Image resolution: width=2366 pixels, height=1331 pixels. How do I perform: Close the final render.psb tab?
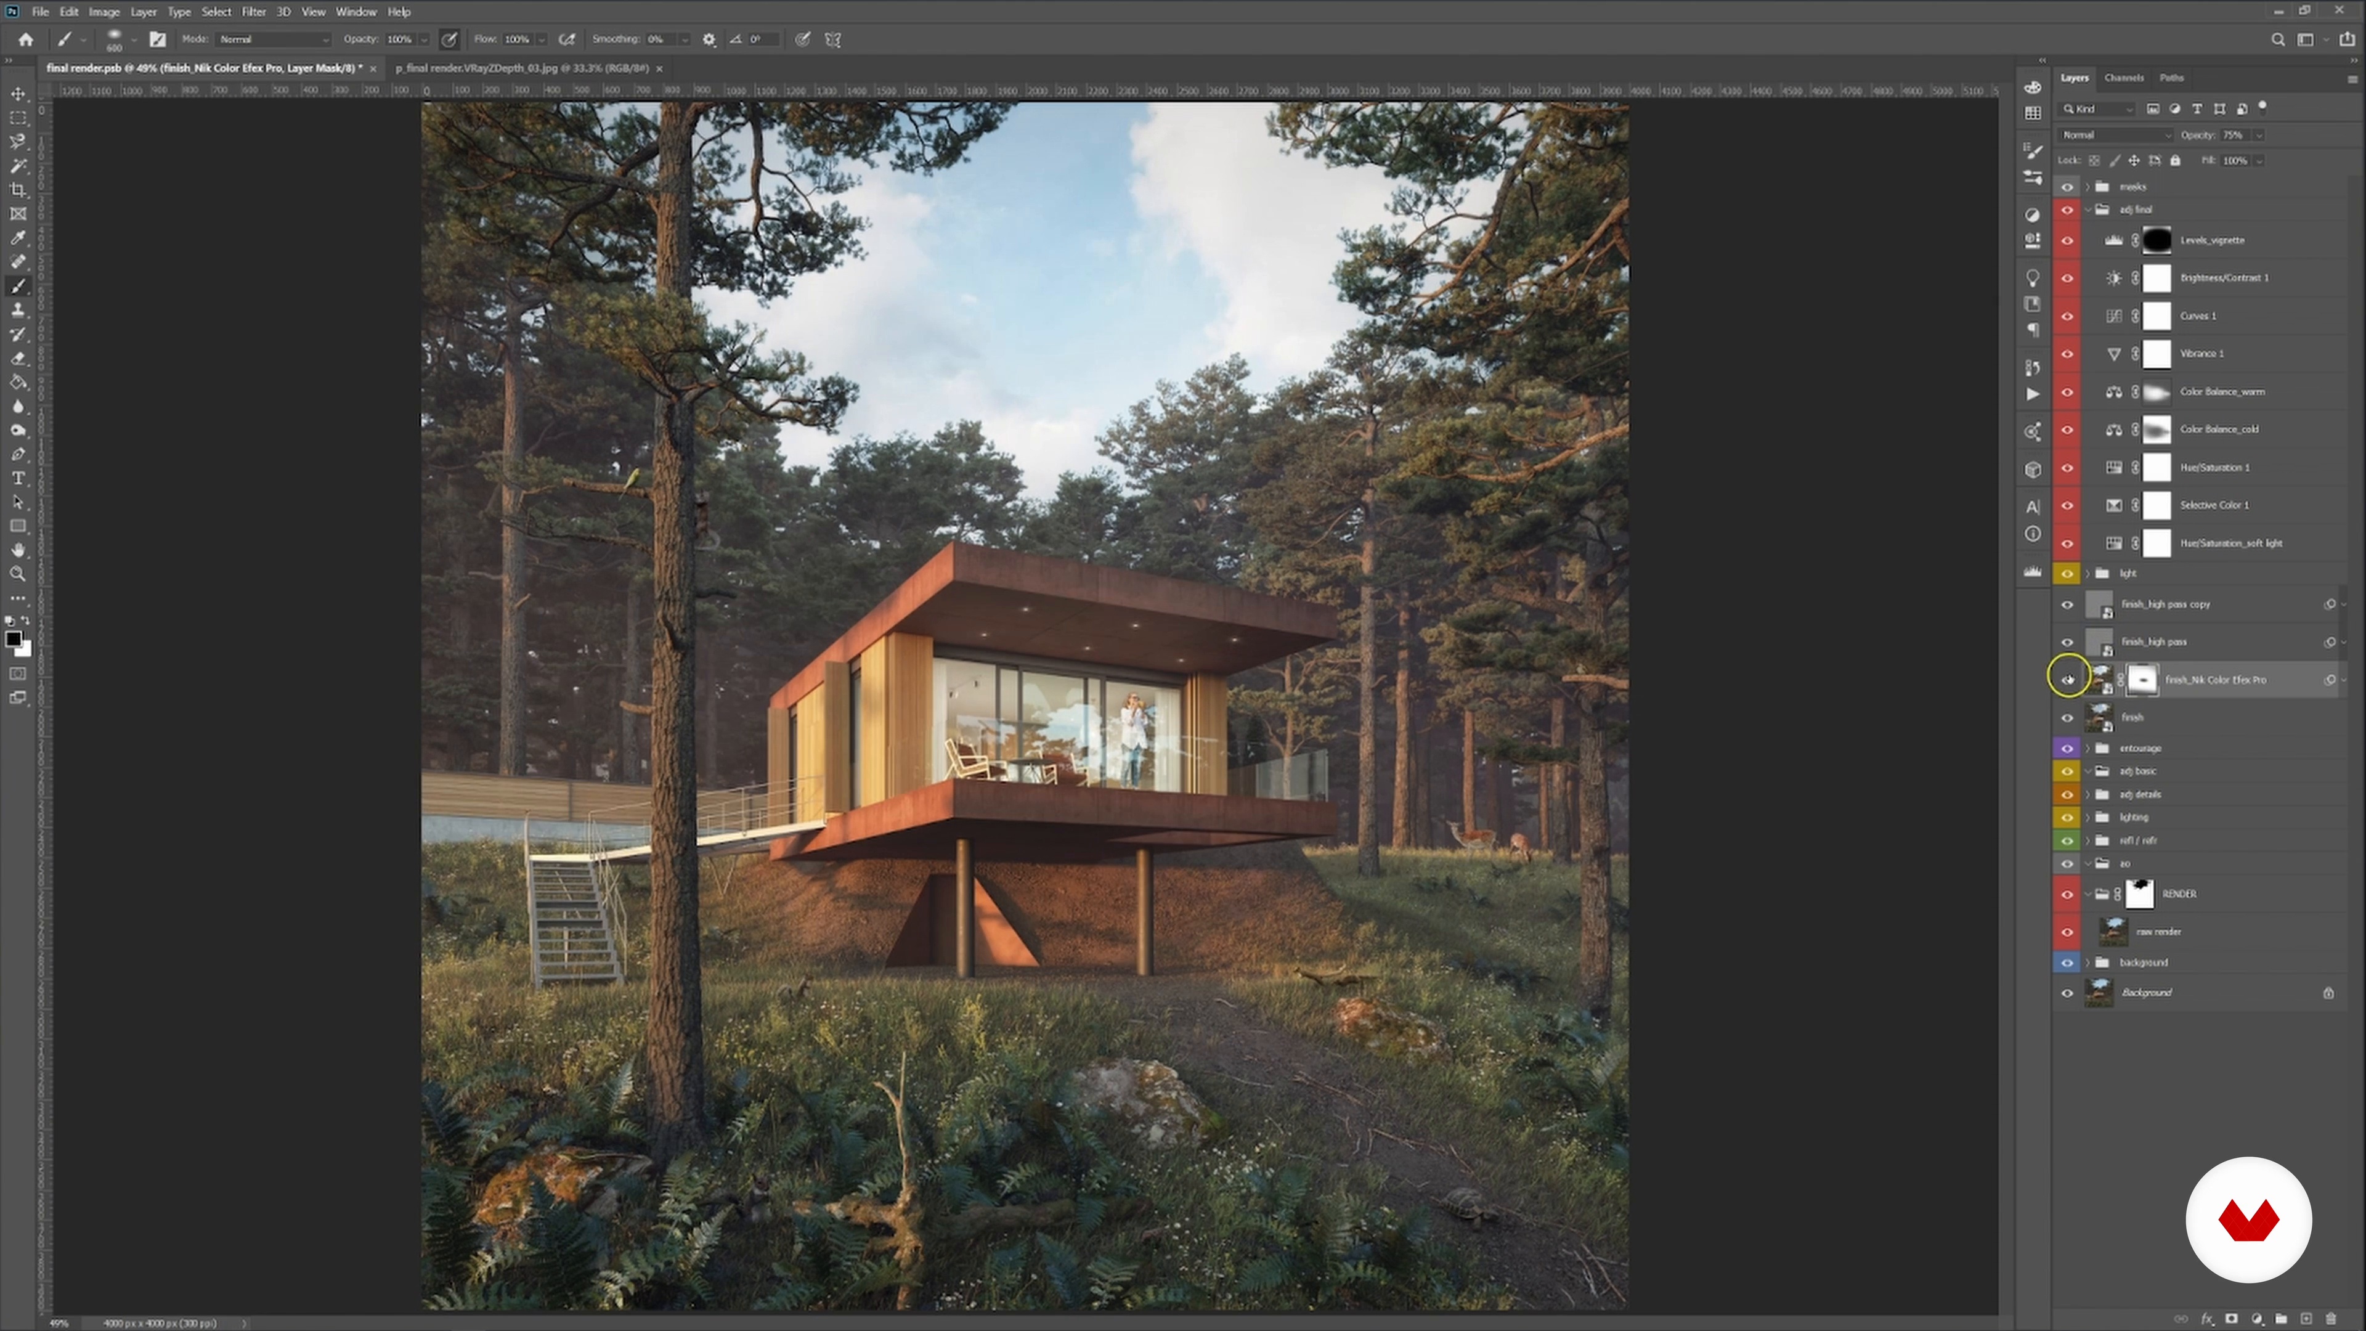click(x=373, y=69)
